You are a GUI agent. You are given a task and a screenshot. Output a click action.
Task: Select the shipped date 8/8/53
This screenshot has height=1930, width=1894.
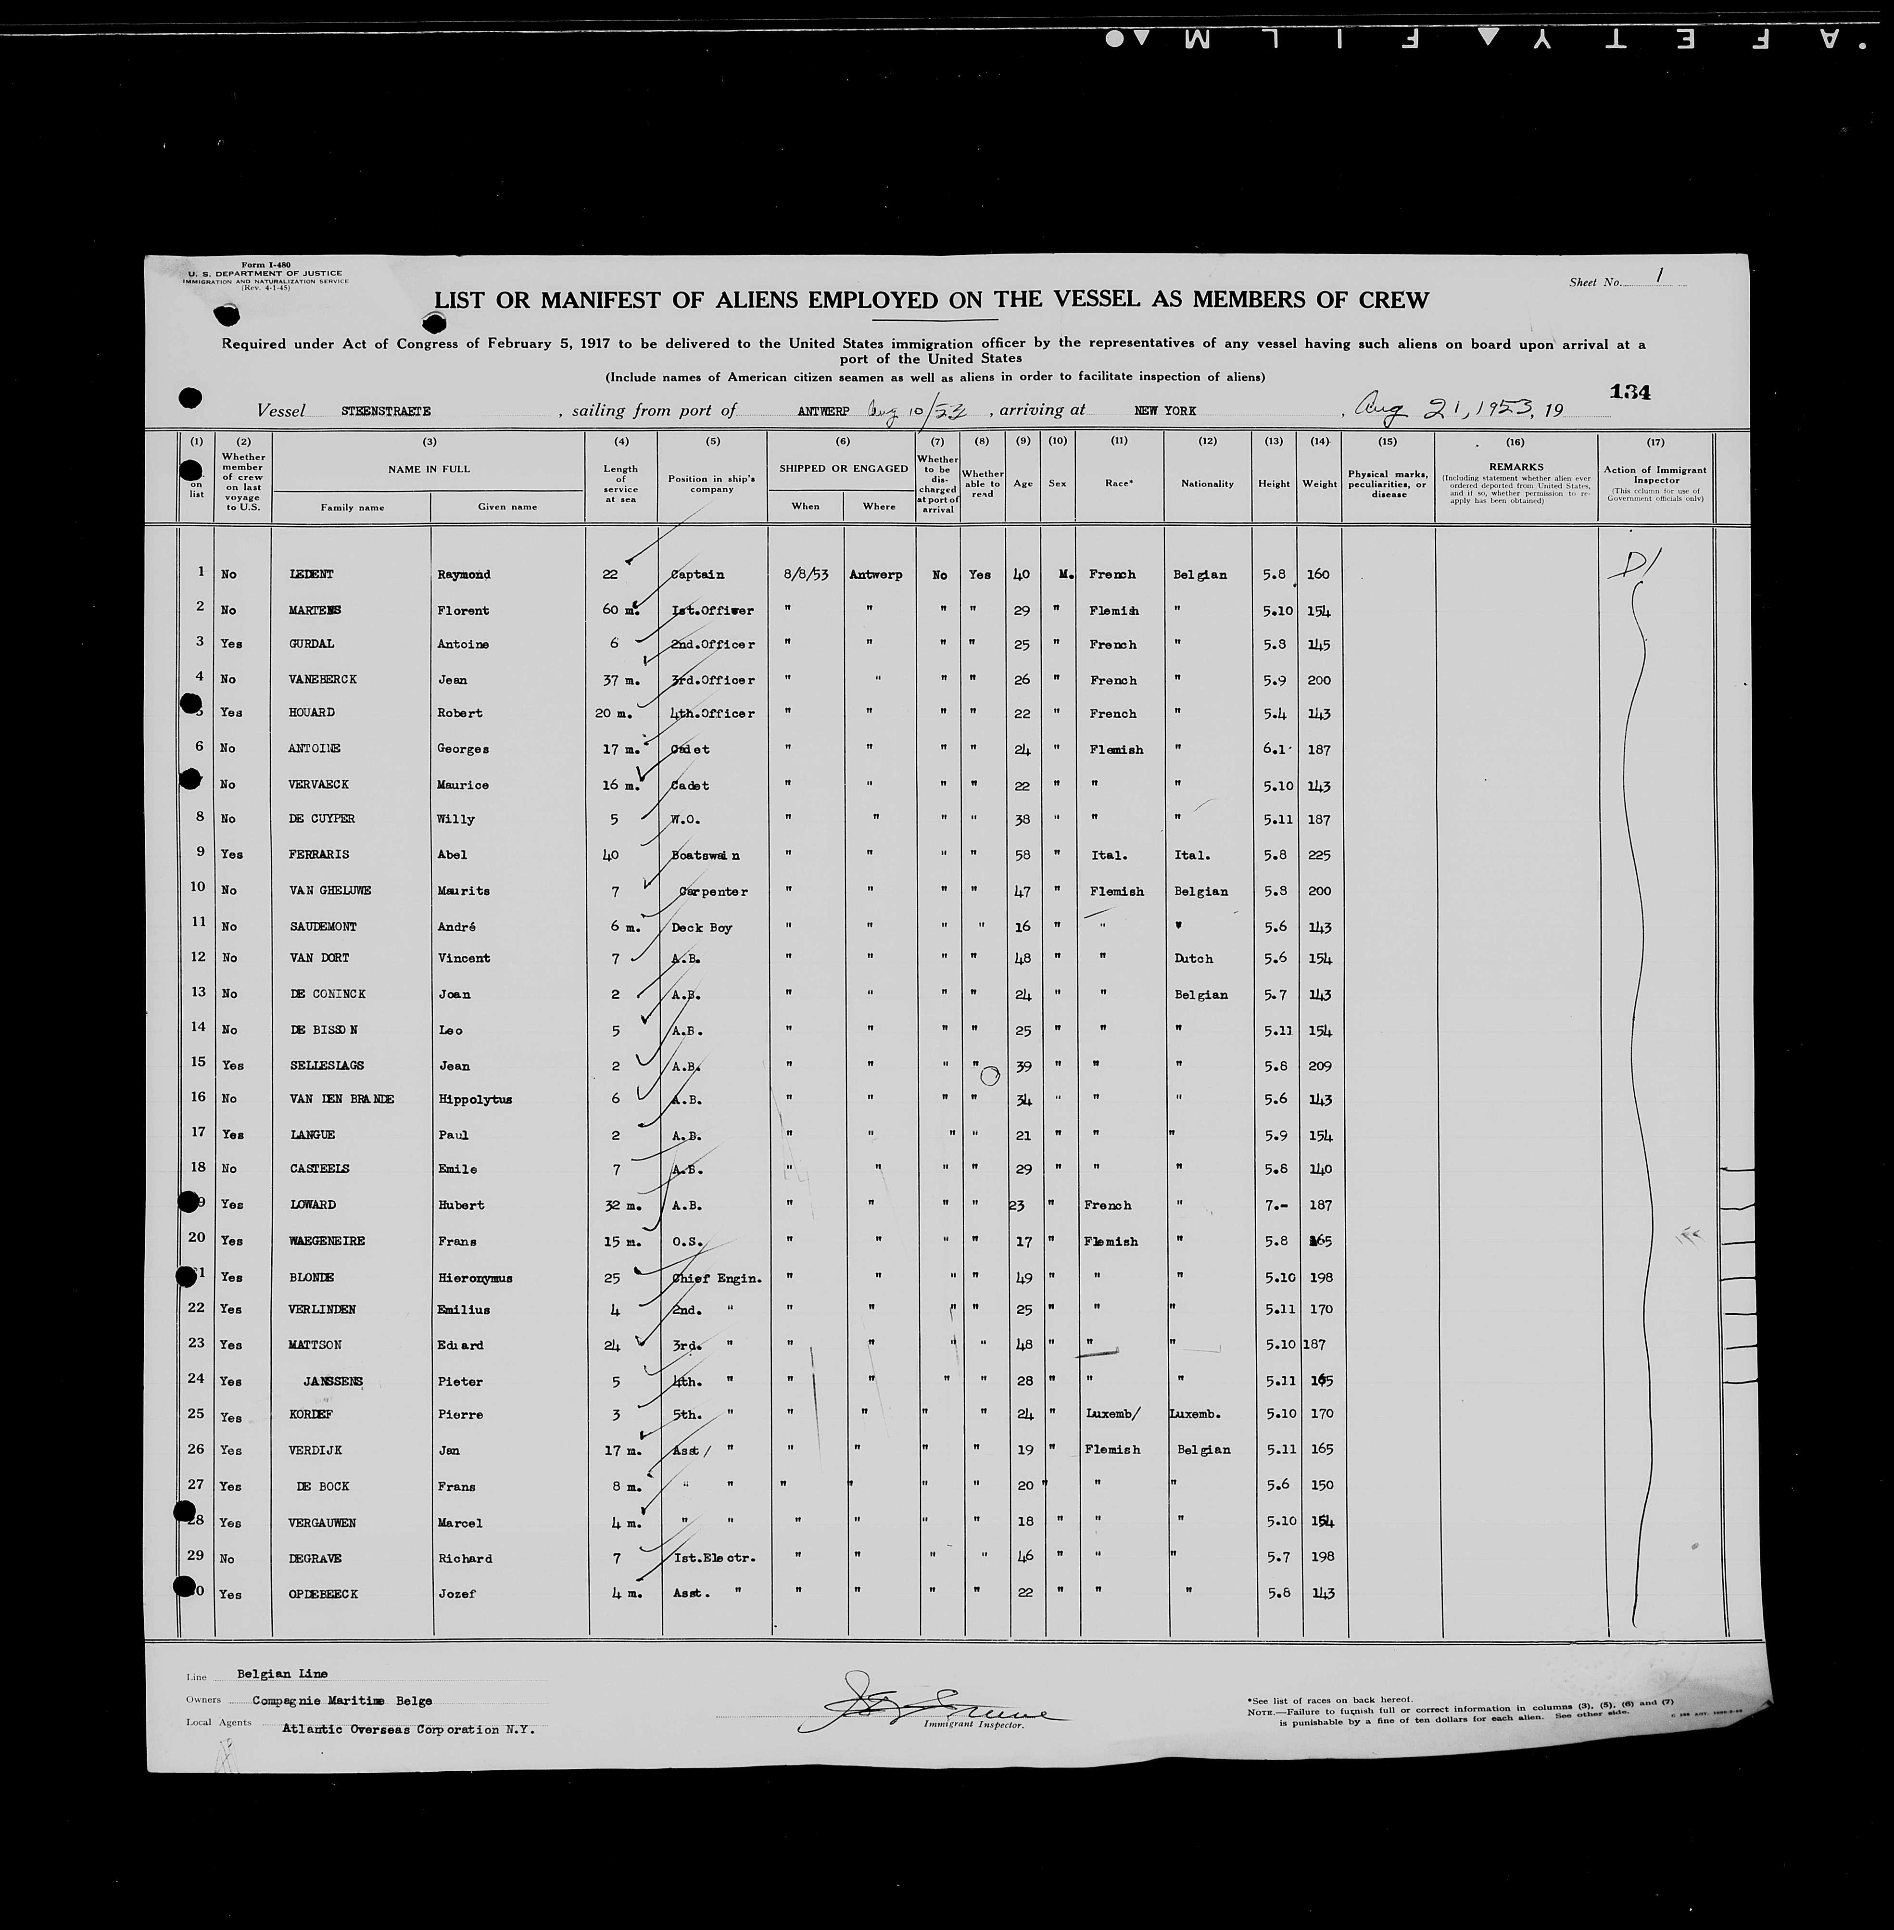[x=806, y=575]
